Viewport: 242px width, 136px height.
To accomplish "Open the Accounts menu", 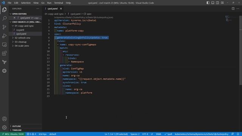I will coord(4,119).
